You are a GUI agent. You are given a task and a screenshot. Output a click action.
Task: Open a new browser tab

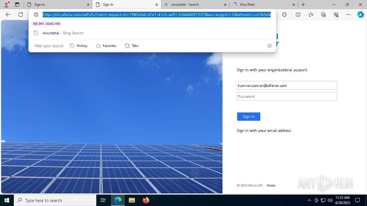(303, 5)
